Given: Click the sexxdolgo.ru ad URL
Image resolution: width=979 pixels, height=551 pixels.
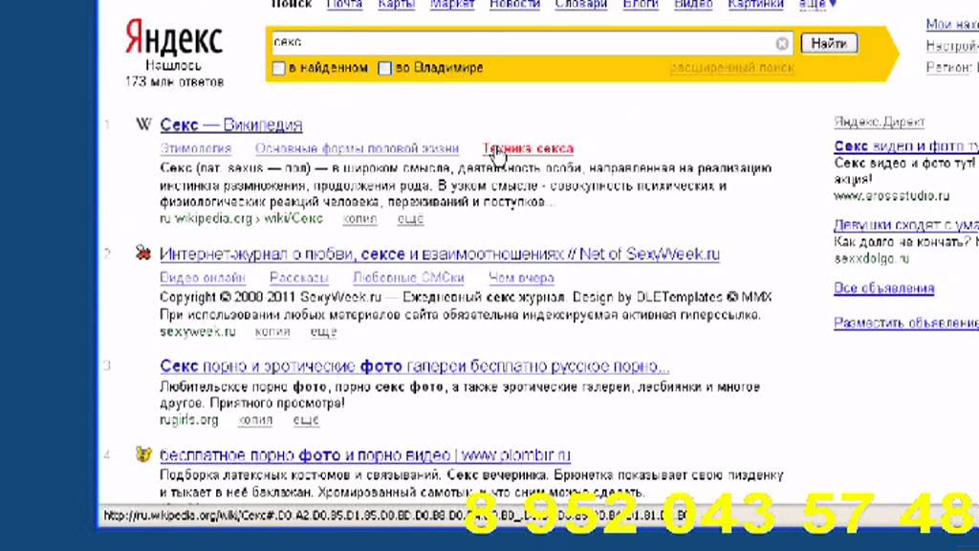Looking at the screenshot, I should 872,258.
